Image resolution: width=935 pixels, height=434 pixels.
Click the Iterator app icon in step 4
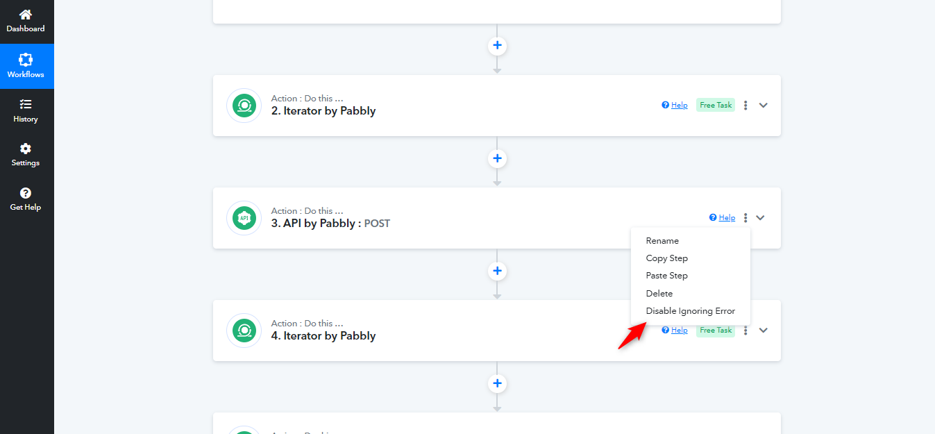(244, 331)
